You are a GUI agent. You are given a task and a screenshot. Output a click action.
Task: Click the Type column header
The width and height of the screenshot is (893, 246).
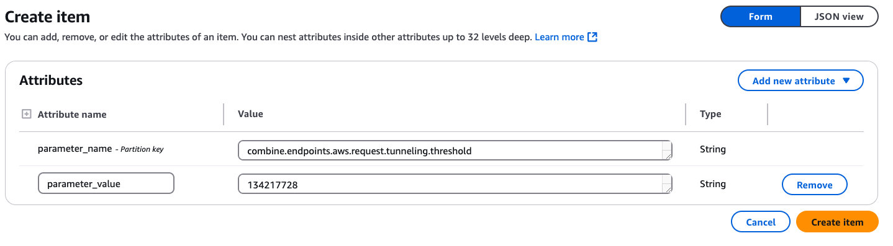coord(710,114)
